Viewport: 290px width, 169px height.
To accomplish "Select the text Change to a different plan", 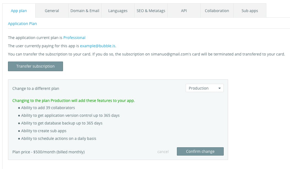I will (36, 88).
